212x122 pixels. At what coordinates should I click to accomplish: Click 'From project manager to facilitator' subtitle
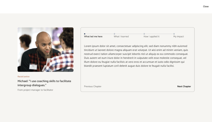tap(35, 90)
